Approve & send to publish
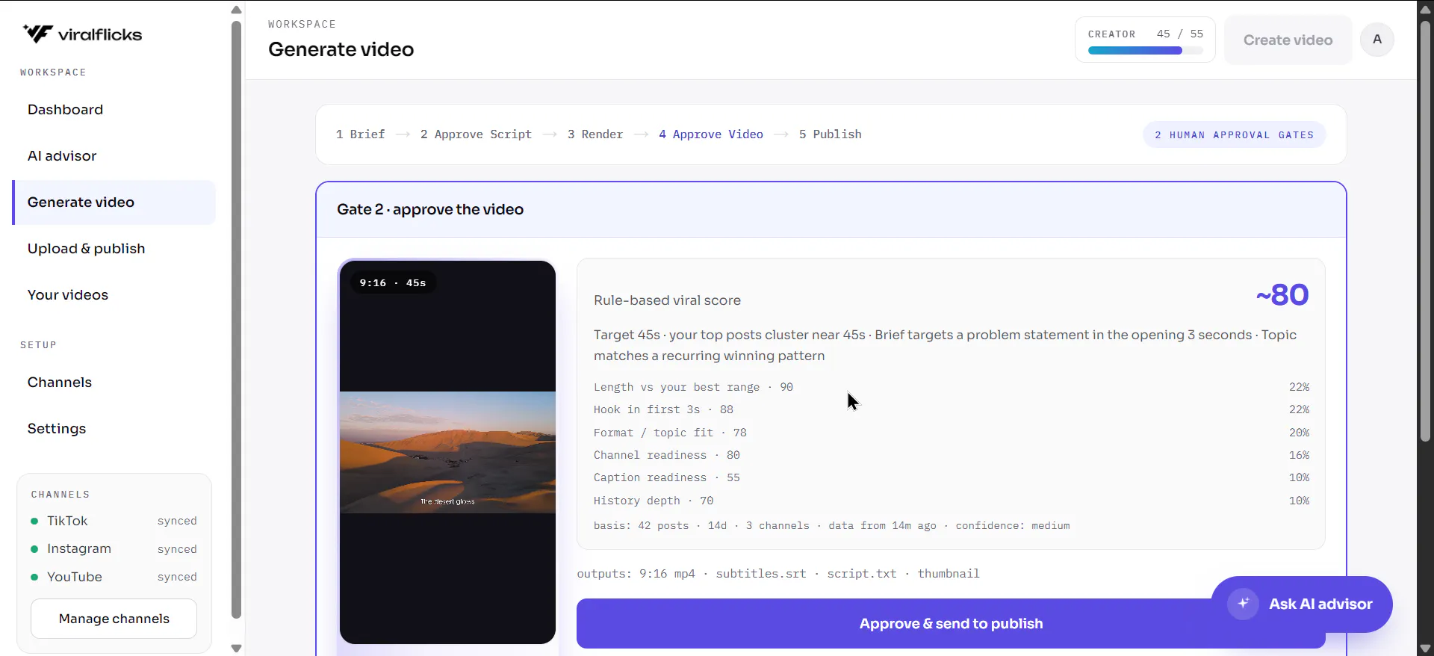 click(951, 623)
